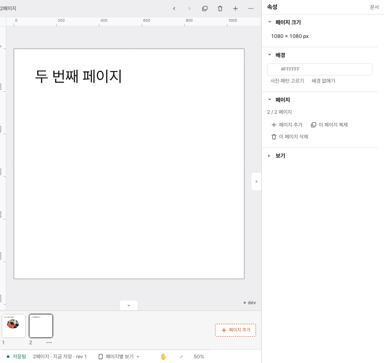This screenshot has height=363, width=384.
Task: Collapse the 페이지 section
Action: (x=270, y=100)
